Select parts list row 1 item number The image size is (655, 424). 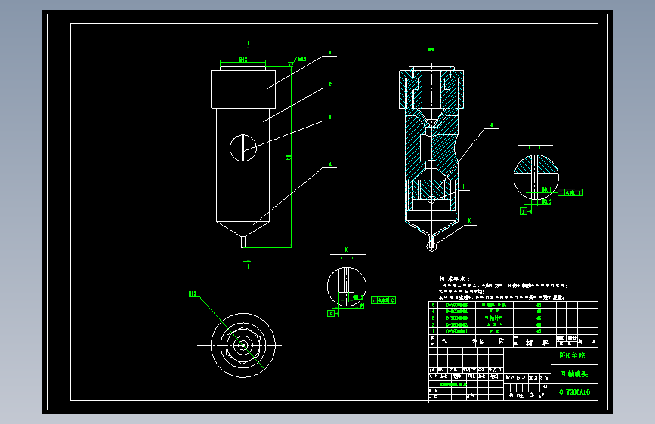[433, 331]
